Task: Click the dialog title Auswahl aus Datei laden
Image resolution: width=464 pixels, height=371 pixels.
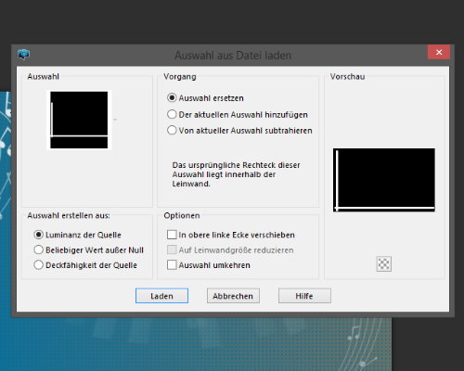Action: coord(233,56)
